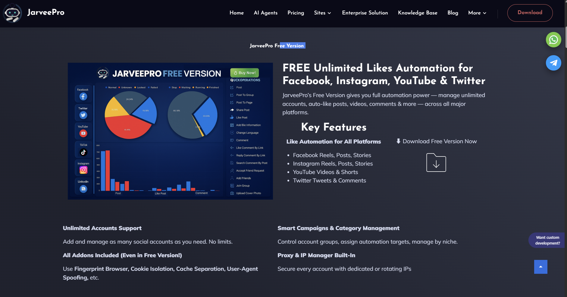Screen dimensions: 567x297
Task: Click the Facebook icon in banner image
Action: click(x=83, y=96)
